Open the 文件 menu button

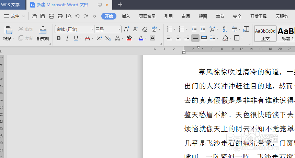15,16
